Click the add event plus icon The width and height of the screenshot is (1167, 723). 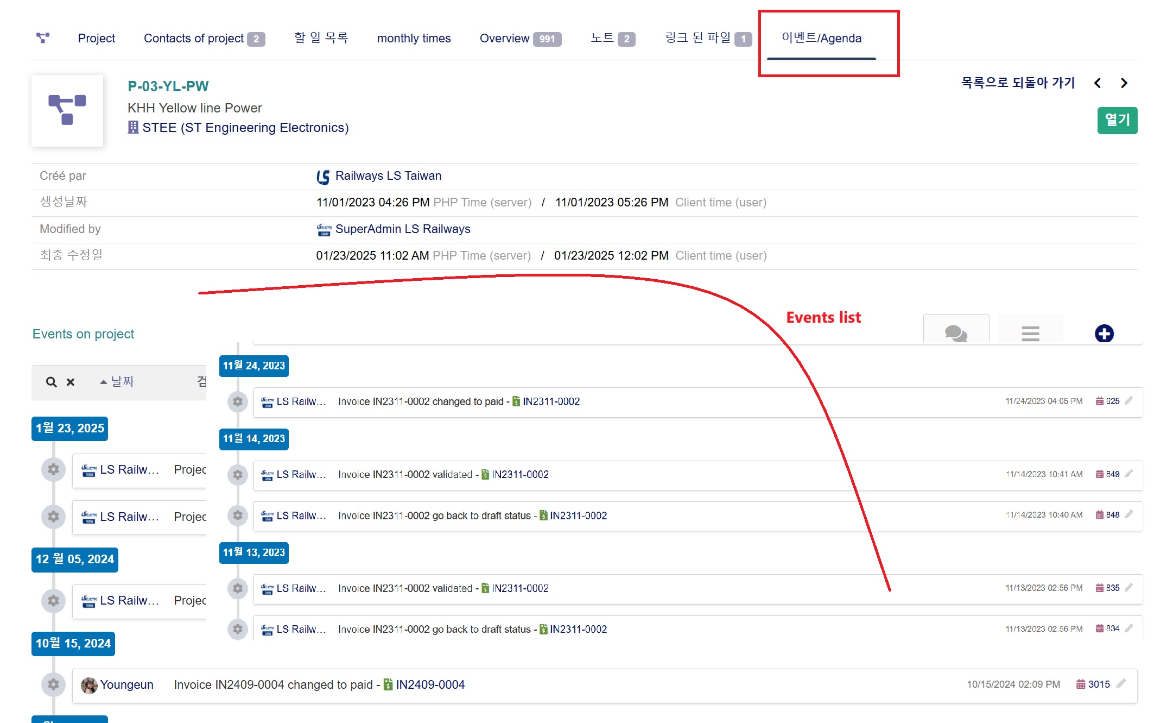click(x=1103, y=334)
